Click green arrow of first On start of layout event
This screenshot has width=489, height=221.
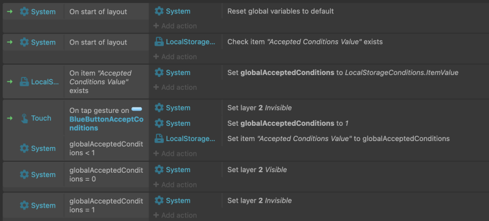click(10, 12)
